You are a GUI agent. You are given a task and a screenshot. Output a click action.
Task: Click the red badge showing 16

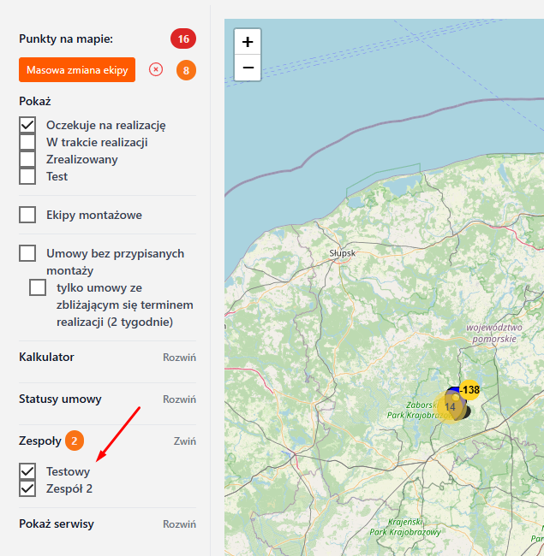[183, 38]
